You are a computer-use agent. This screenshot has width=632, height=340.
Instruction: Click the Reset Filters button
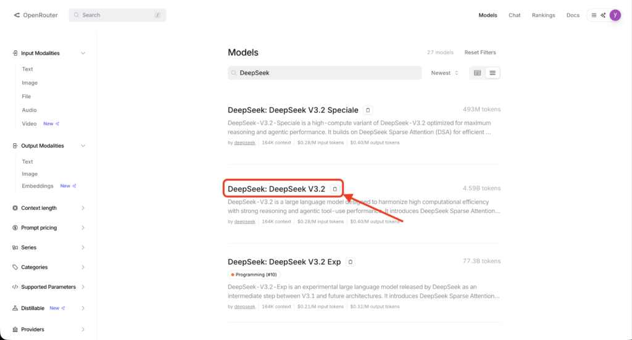[480, 52]
